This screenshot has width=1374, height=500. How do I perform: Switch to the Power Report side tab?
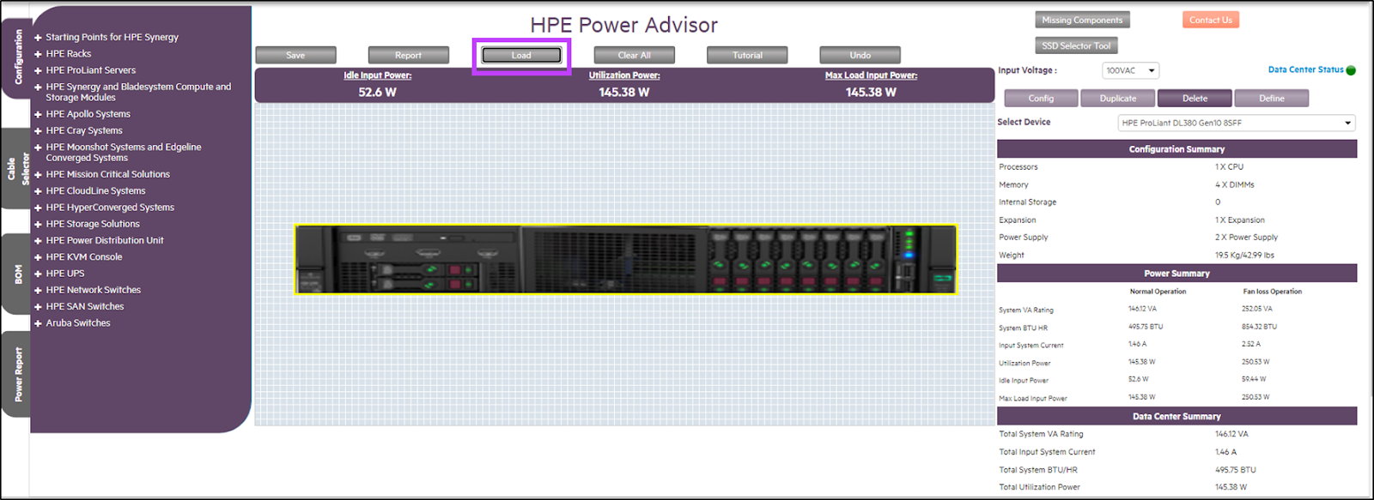(17, 375)
